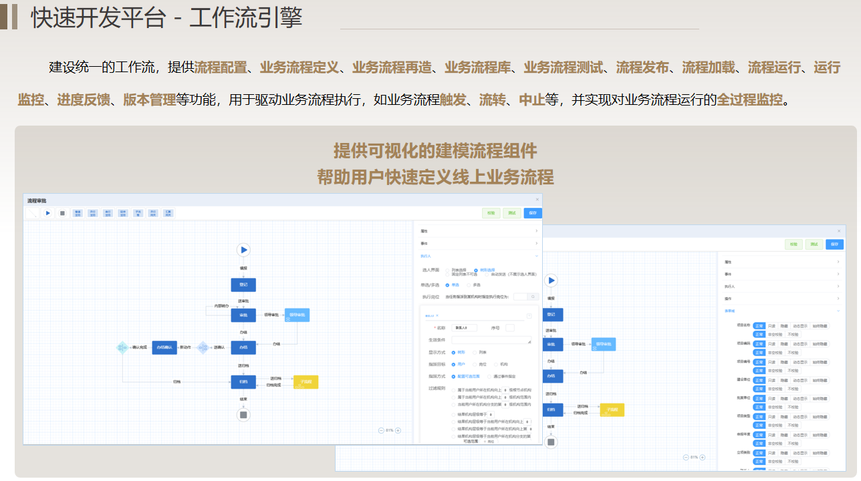The image size is (861, 481).
Task: Collapse the 表单域 section in the right window
Action: tap(781, 311)
